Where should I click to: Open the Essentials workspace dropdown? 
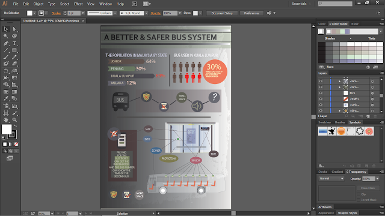pos(301,4)
